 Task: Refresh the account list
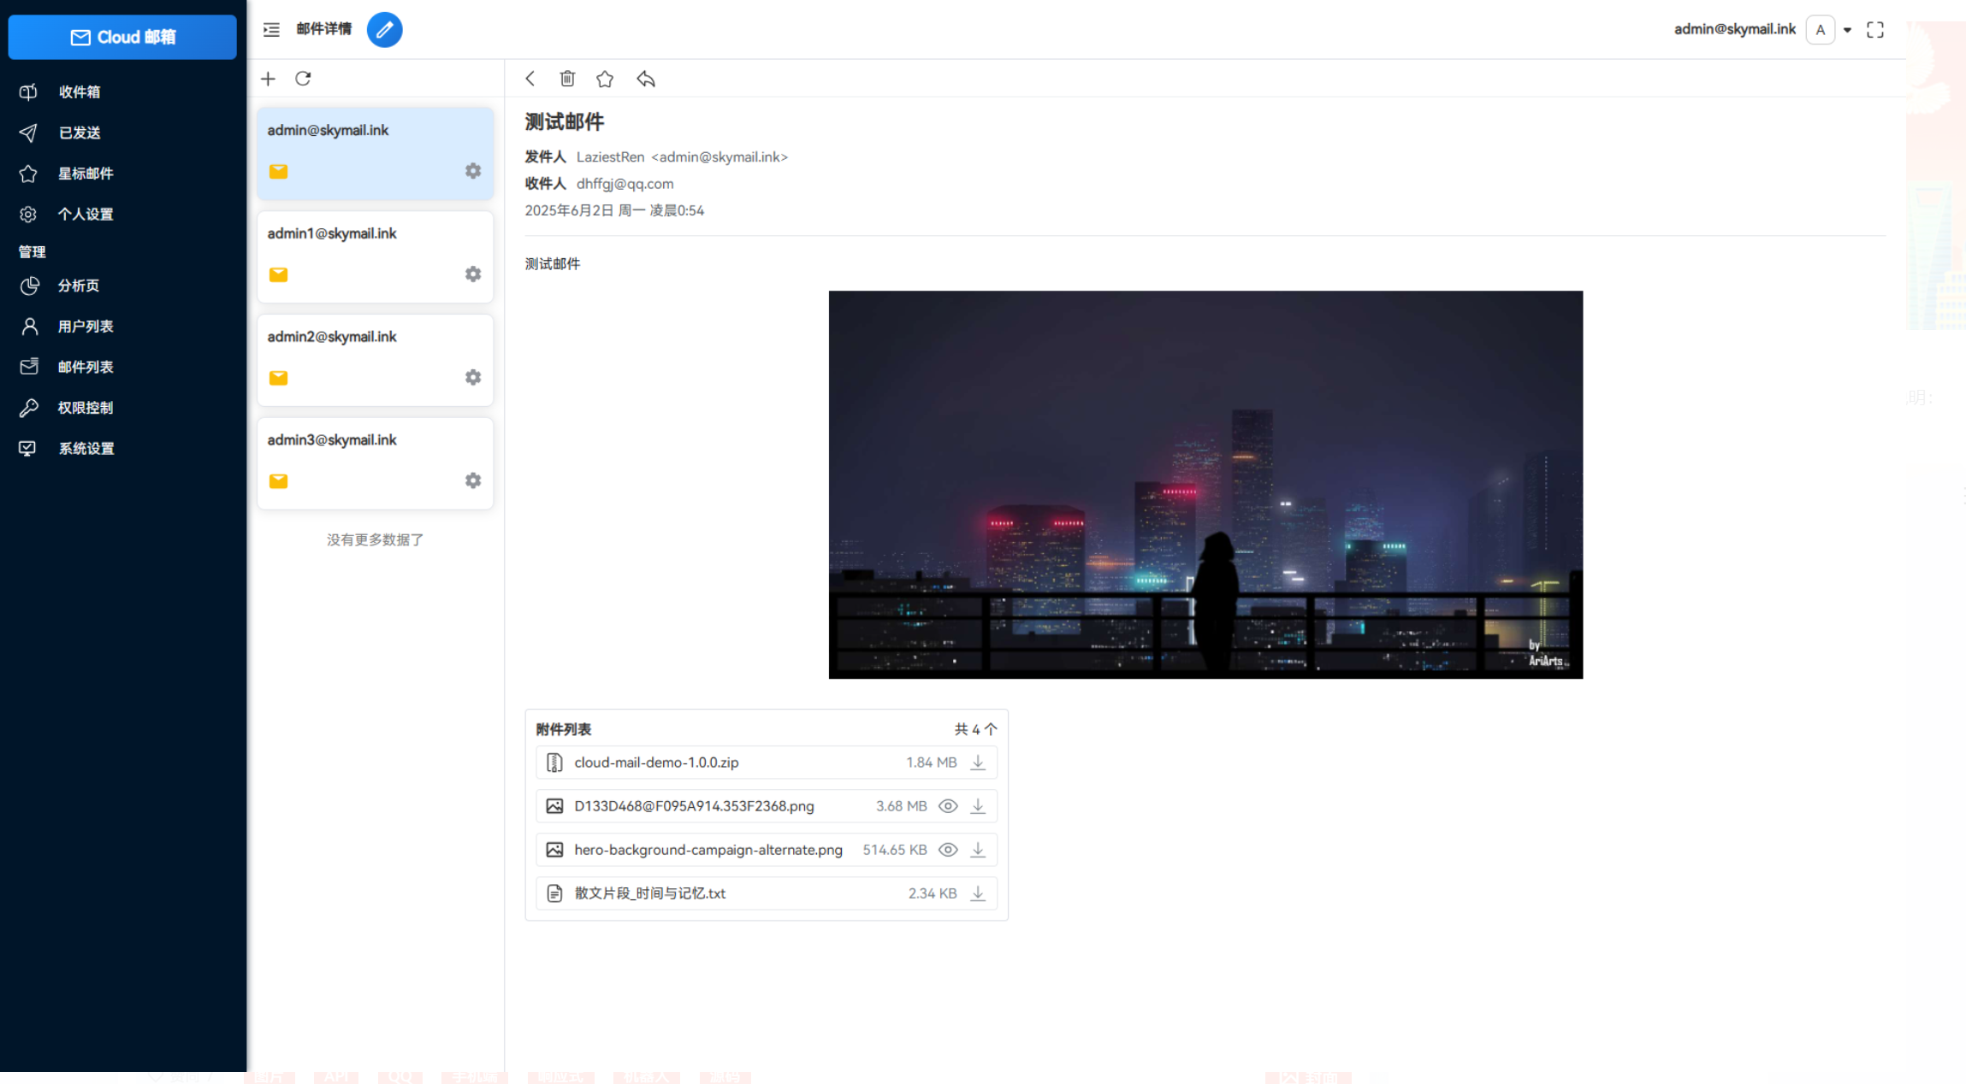[303, 79]
